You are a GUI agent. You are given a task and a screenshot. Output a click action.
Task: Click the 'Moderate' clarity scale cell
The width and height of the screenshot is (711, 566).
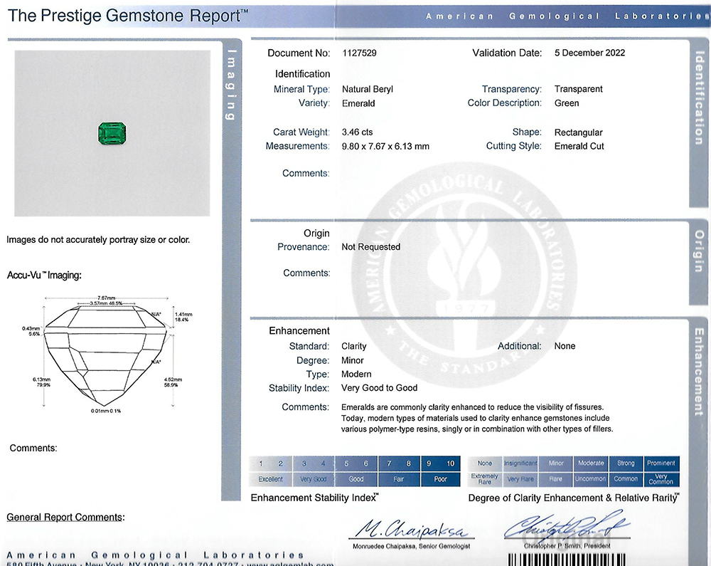[591, 463]
